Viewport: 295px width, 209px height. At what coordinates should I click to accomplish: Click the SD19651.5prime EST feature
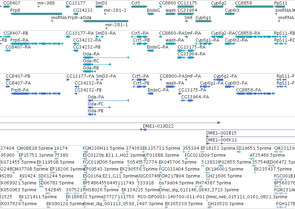click(x=238, y=152)
